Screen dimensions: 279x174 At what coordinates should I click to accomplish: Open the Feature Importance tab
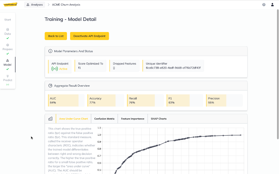[133, 119]
